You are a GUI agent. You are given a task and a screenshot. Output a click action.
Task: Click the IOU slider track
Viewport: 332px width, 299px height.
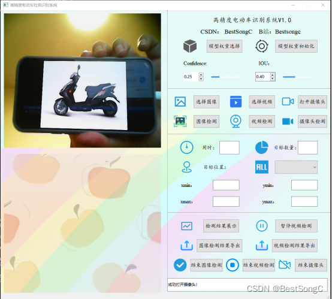point(298,77)
